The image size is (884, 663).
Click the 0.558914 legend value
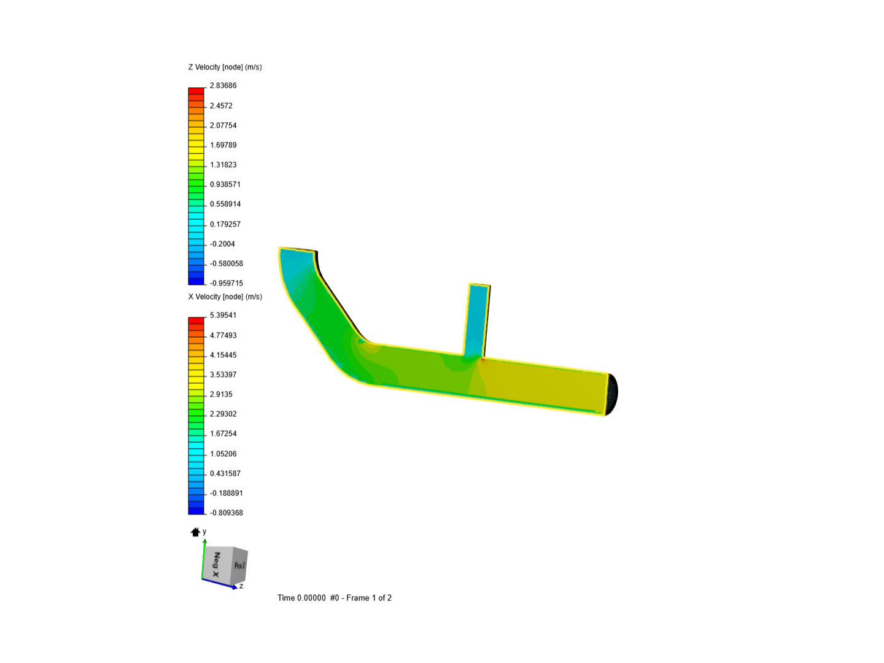tap(225, 204)
